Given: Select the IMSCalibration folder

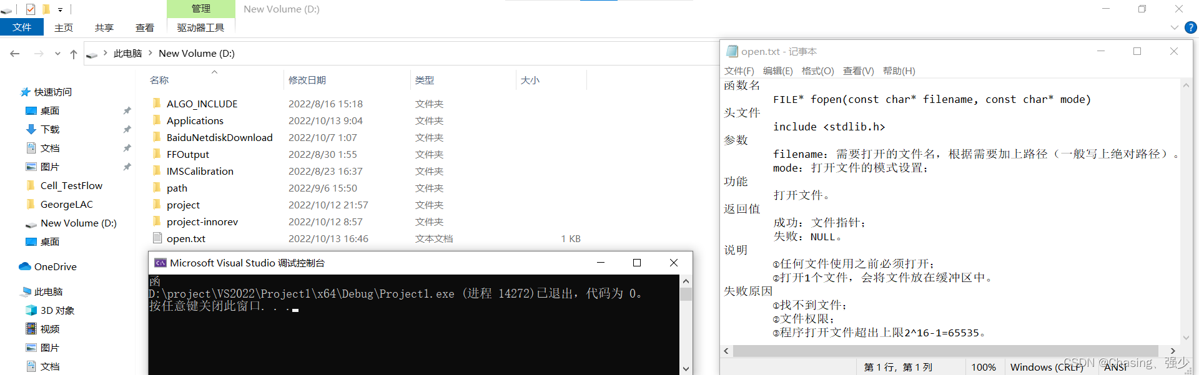Looking at the screenshot, I should click(200, 171).
